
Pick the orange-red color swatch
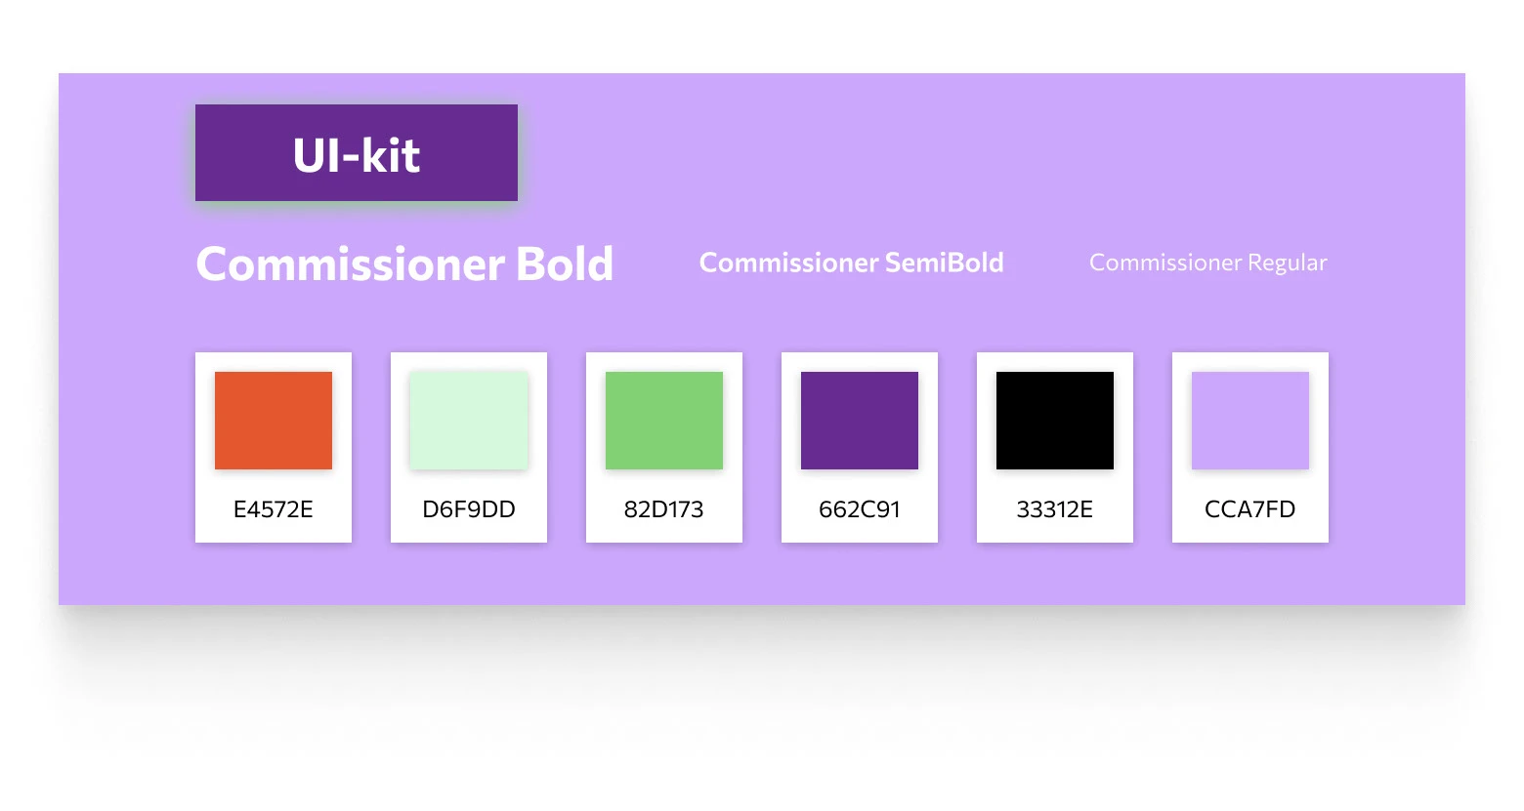(x=274, y=421)
